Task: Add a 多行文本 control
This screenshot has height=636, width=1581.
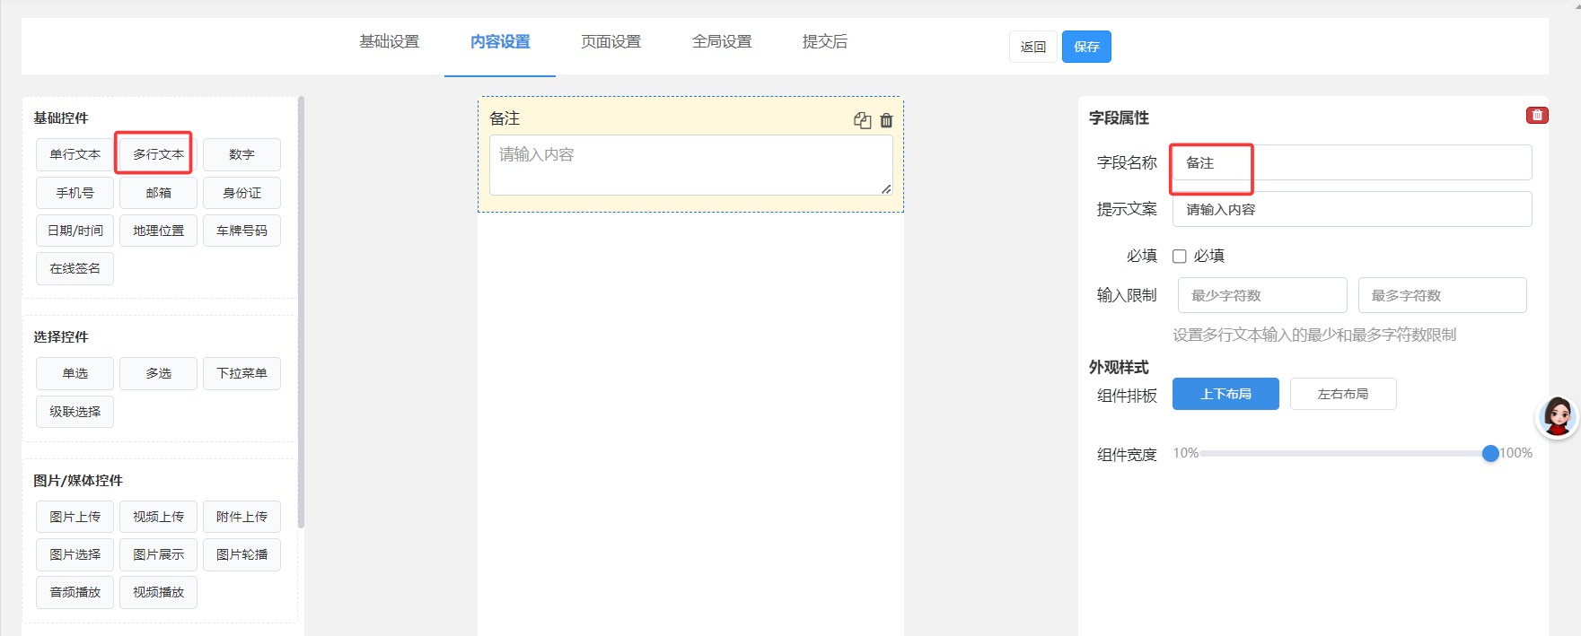Action: click(x=158, y=154)
